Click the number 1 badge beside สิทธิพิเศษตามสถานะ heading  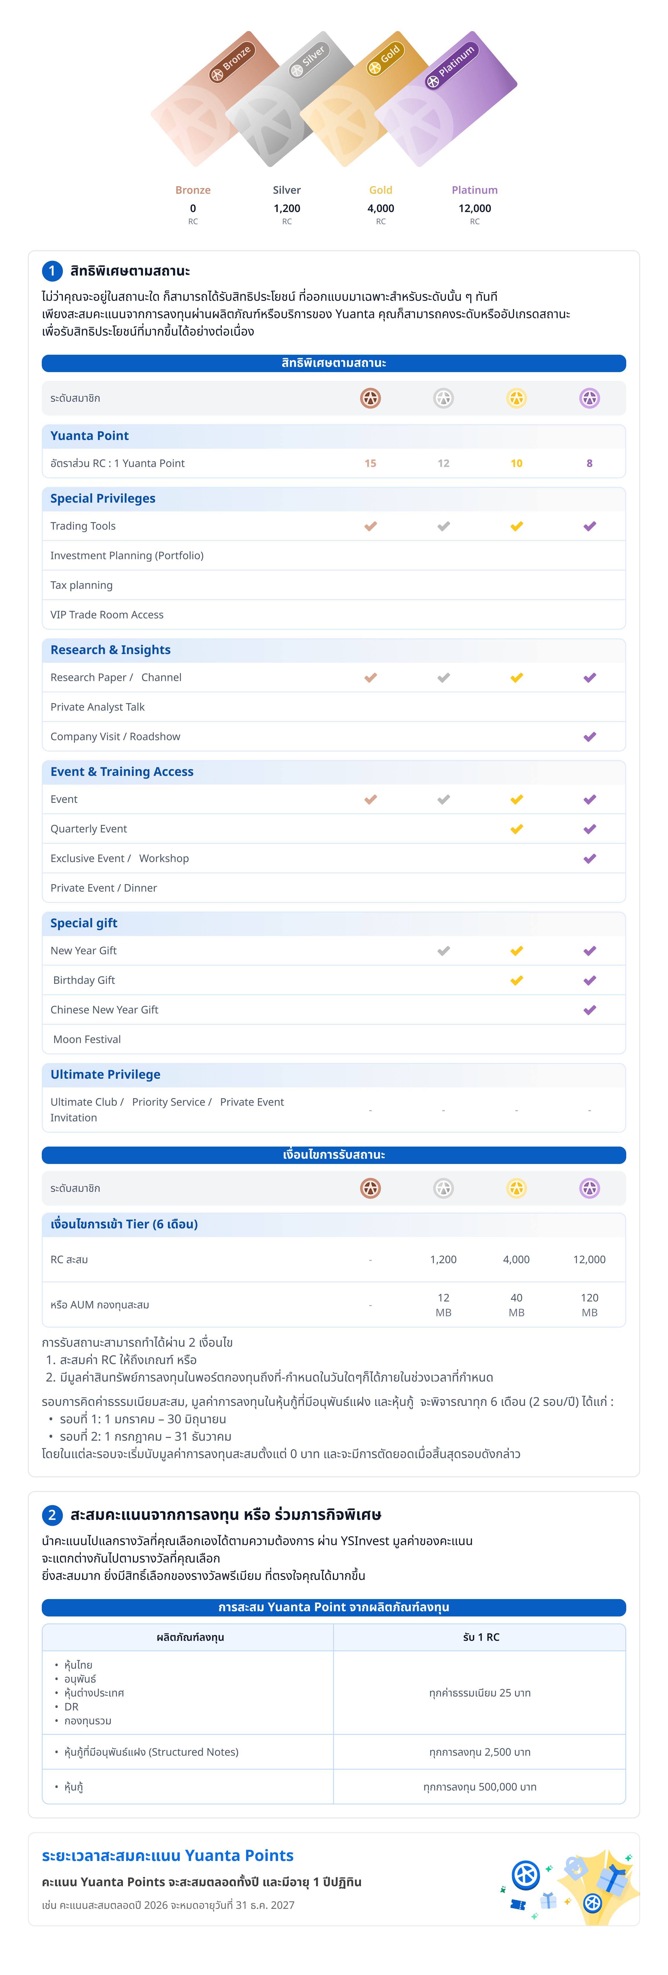(x=52, y=271)
